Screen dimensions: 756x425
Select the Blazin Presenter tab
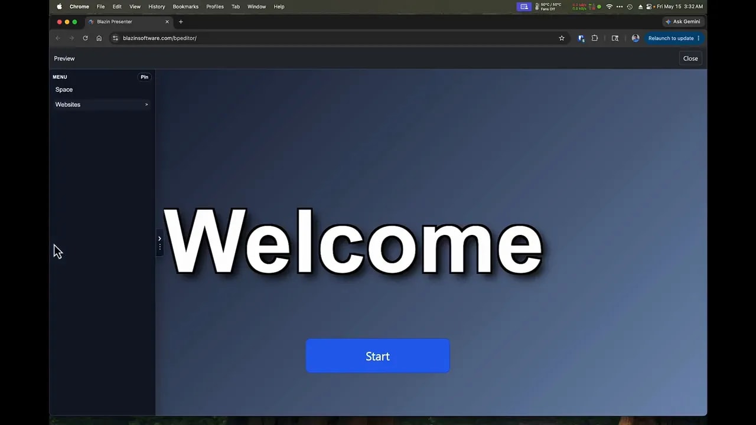[128, 22]
